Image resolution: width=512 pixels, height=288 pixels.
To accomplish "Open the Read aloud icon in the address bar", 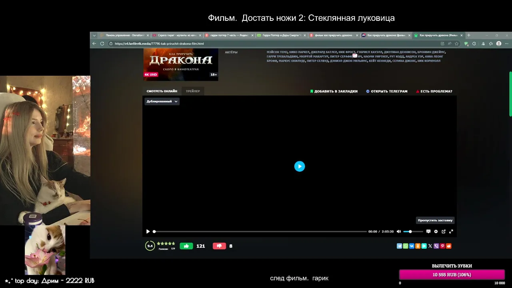I will click(x=450, y=44).
